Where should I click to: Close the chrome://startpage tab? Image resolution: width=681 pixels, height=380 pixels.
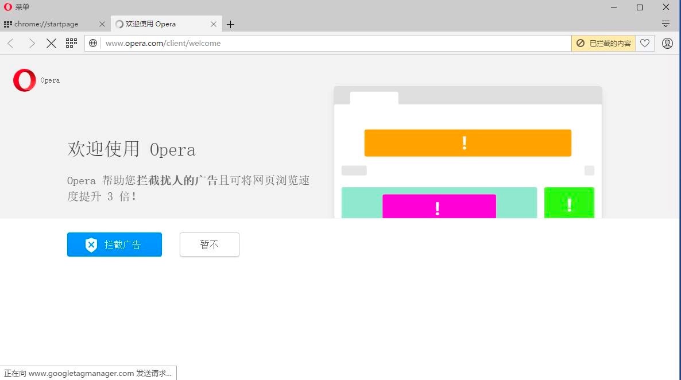pos(102,24)
